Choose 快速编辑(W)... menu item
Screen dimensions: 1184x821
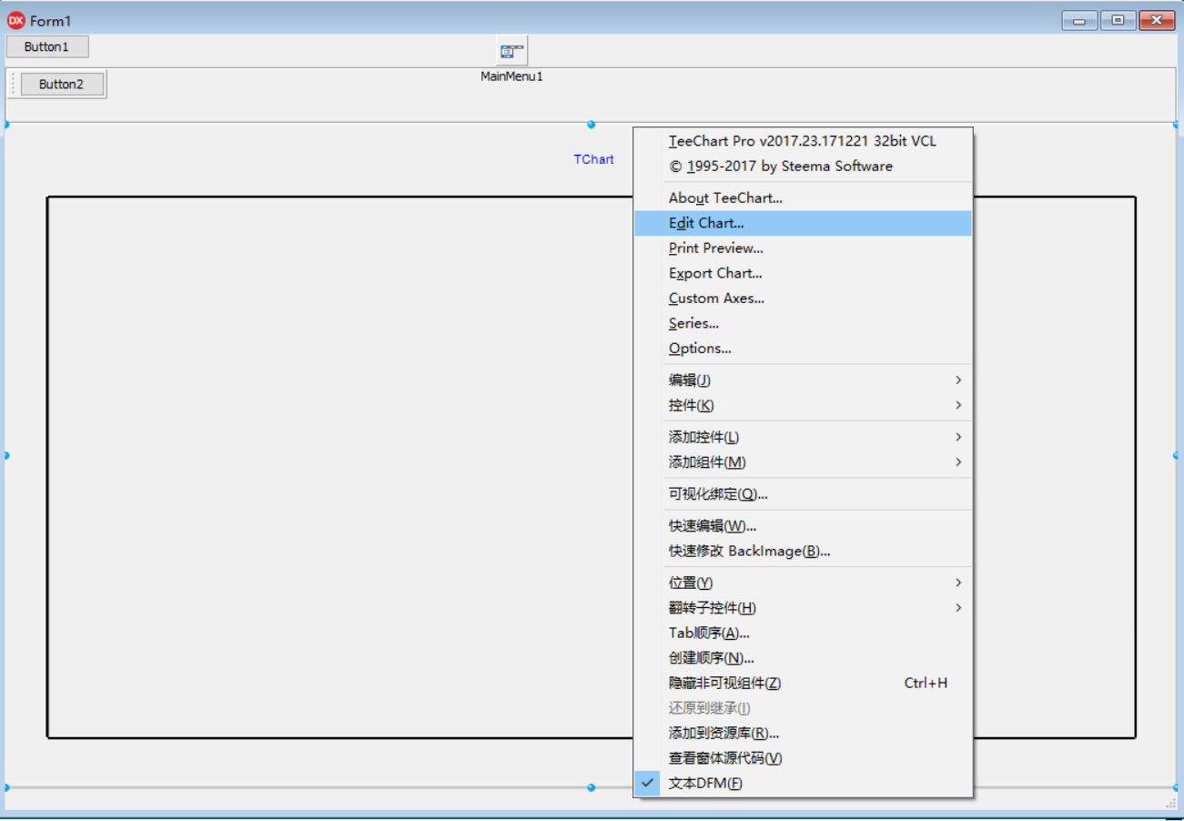coord(803,526)
